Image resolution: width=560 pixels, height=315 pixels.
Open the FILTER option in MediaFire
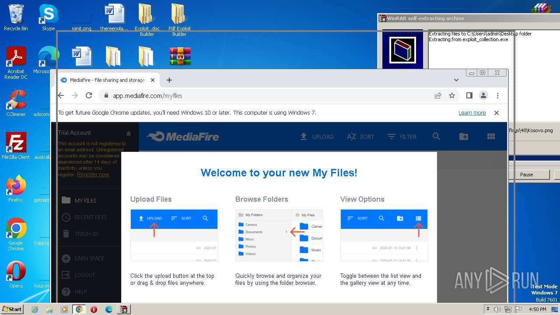[402, 136]
